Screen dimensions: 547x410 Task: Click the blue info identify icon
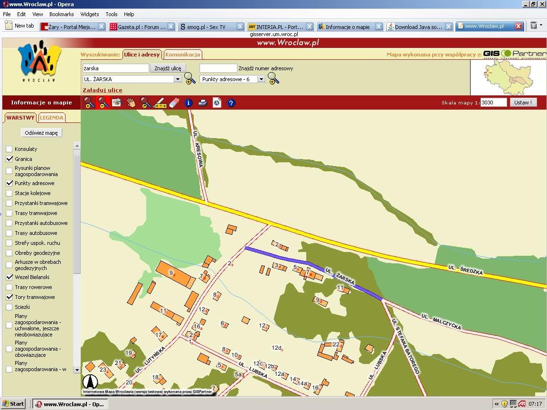189,102
